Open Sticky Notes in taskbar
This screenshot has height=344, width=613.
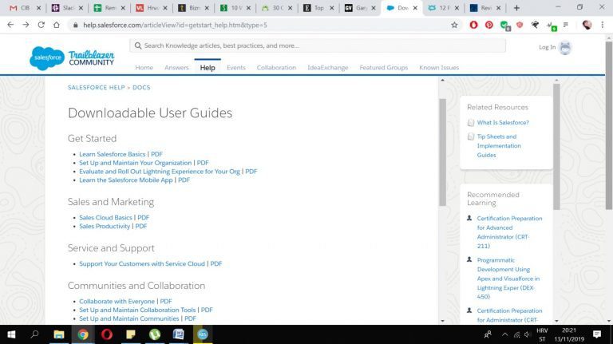click(131, 334)
